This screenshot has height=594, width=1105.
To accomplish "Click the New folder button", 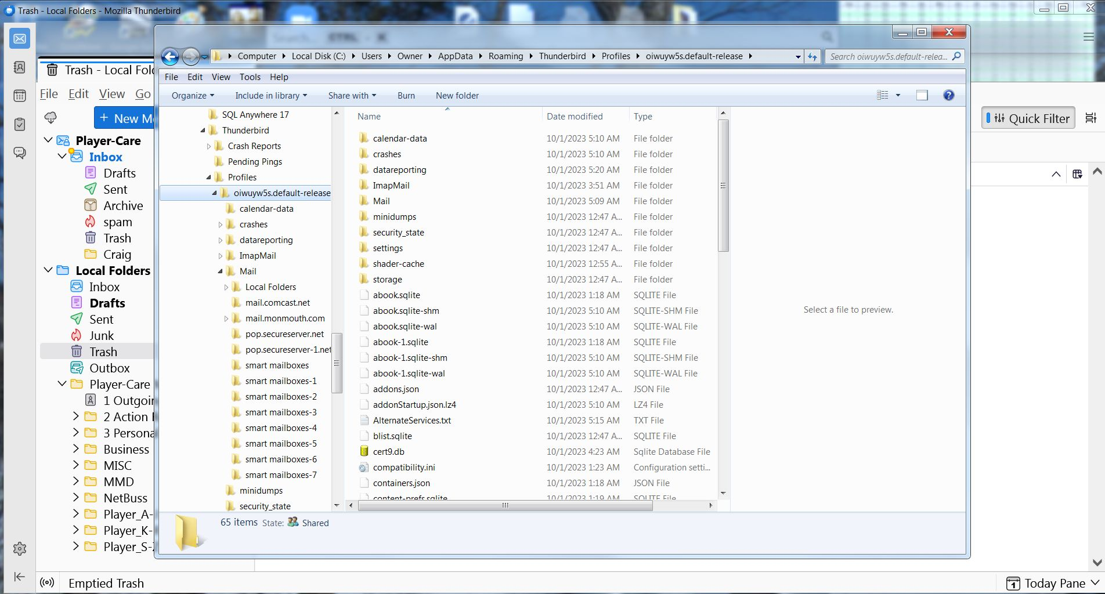I will 457,96.
